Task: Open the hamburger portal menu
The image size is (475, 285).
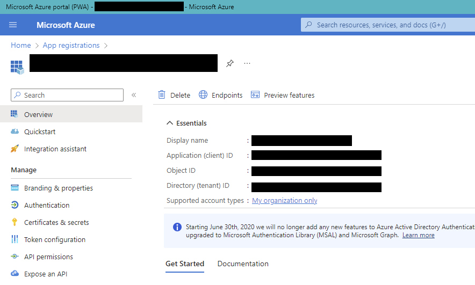Action: click(x=13, y=25)
